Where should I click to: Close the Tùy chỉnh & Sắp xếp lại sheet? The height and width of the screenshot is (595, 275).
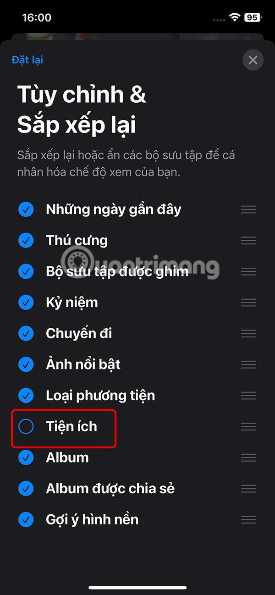point(253,60)
